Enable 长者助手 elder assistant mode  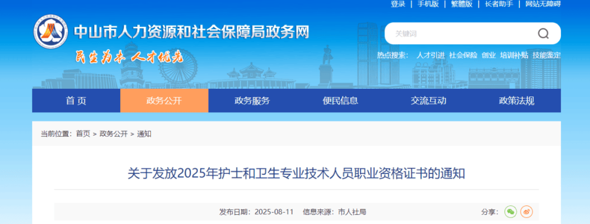pos(499,4)
